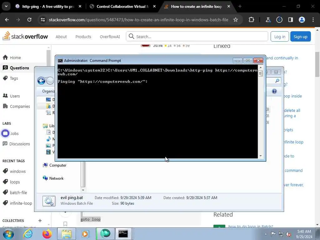
Task: Open Companies in the left sidebar
Action: click(x=16, y=106)
